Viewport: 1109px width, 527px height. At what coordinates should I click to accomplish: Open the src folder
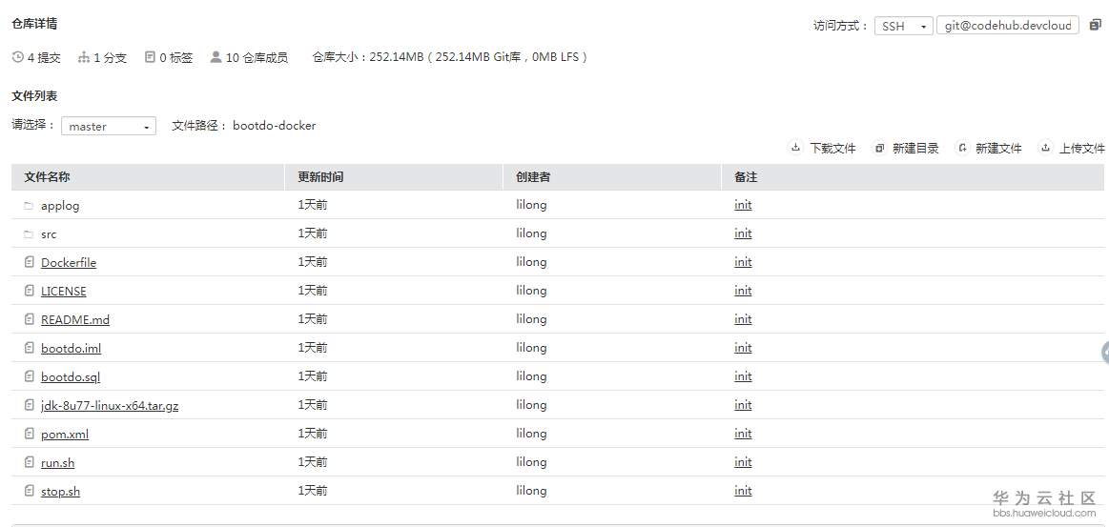(x=49, y=233)
